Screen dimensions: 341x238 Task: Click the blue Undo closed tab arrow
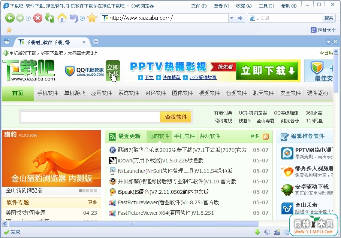[74, 18]
